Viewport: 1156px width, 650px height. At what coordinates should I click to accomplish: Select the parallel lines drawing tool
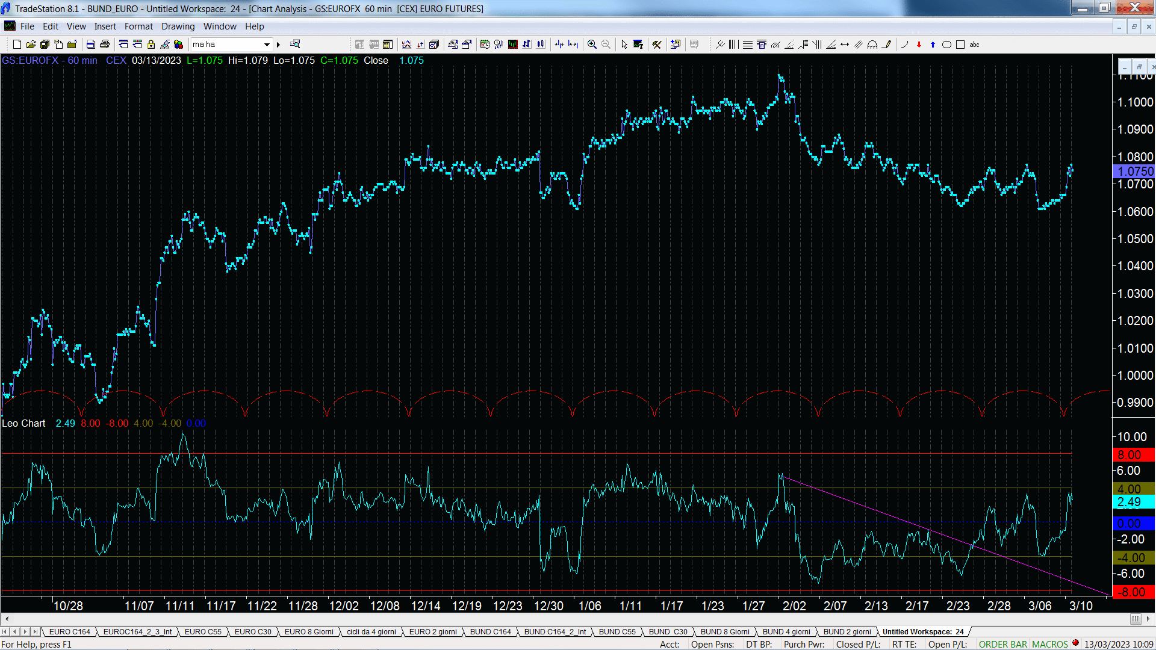point(859,45)
